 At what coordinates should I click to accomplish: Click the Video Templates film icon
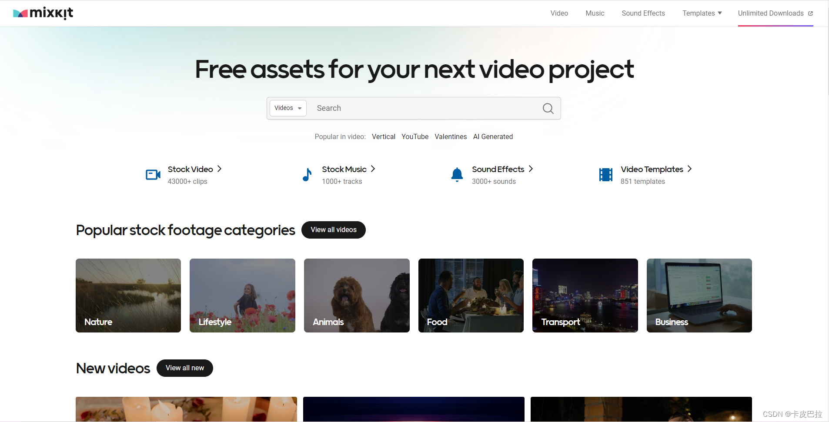pyautogui.click(x=606, y=175)
